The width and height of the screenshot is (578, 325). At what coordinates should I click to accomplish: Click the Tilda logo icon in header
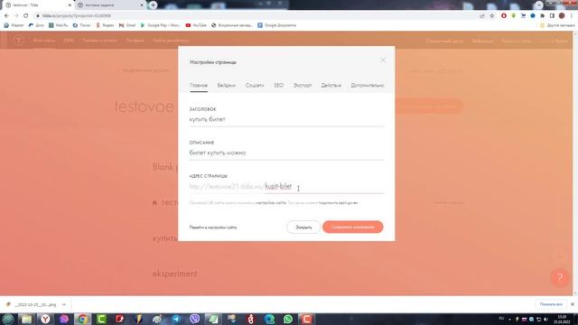pos(18,40)
